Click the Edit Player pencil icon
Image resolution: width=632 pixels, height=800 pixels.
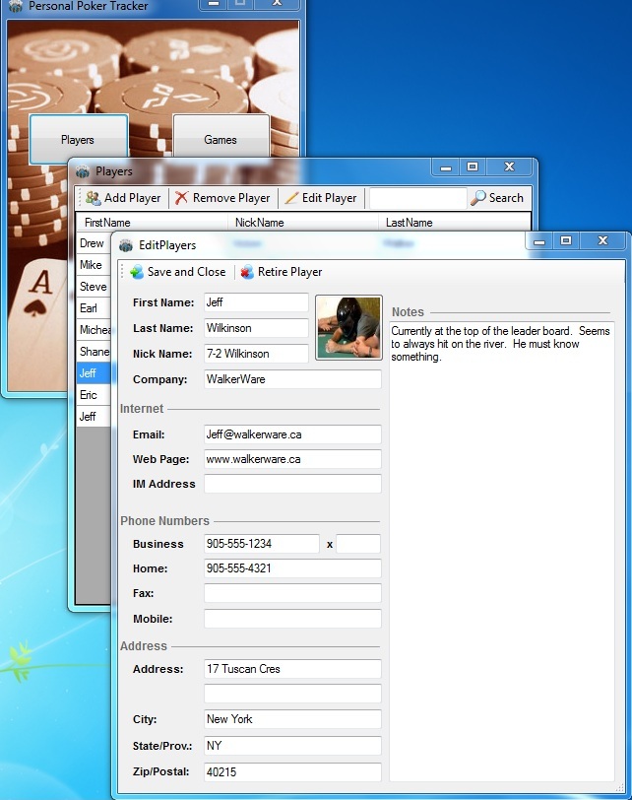pos(291,198)
